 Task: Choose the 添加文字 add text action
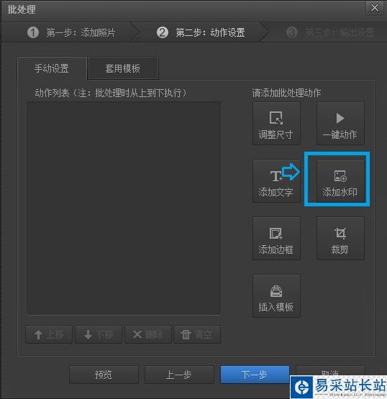[x=276, y=181]
